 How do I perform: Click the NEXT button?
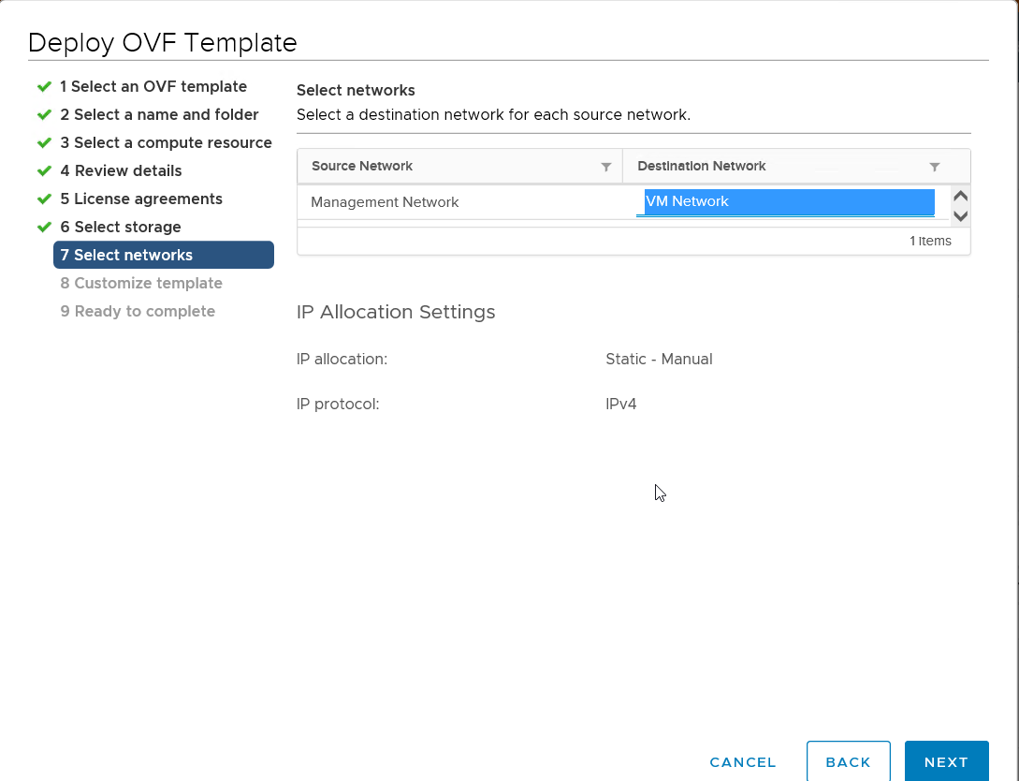pyautogui.click(x=946, y=761)
